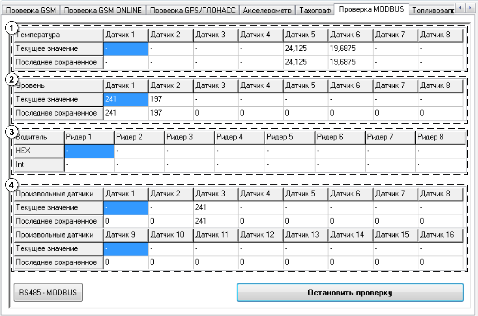The width and height of the screenshot is (478, 316).
Task: Click Датчик 15 column header
Action: pyautogui.click(x=395, y=235)
